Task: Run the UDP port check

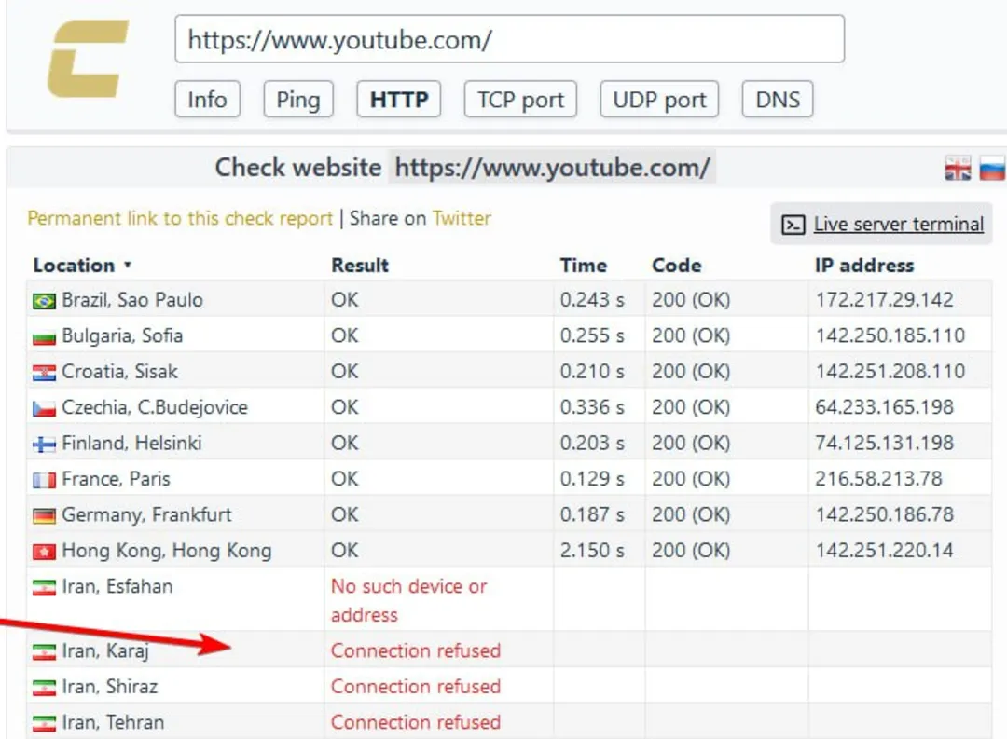Action: point(659,100)
